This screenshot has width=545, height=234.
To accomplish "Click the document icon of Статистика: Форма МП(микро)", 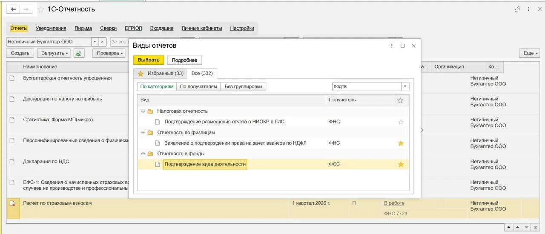I will 12,120.
